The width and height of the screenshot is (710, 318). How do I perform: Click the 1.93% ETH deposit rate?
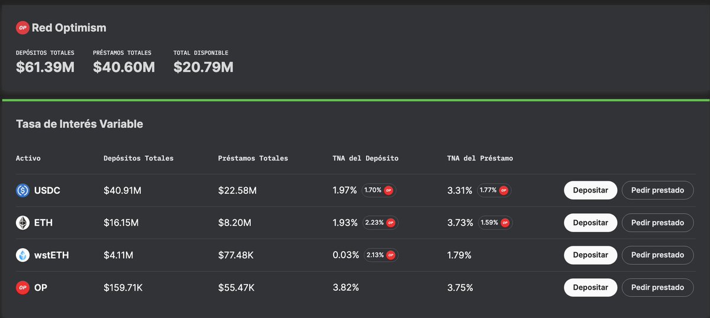[x=346, y=223]
